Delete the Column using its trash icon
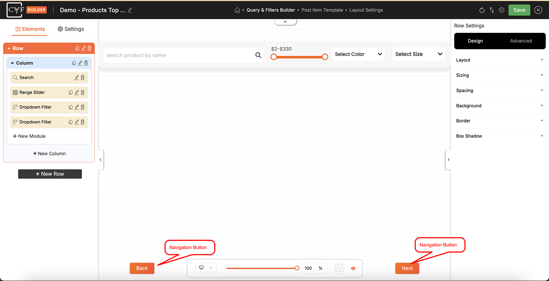 coord(86,63)
